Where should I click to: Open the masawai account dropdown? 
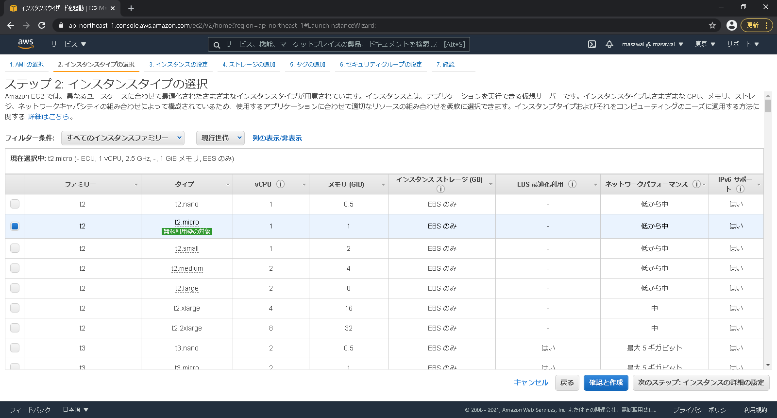pos(653,44)
